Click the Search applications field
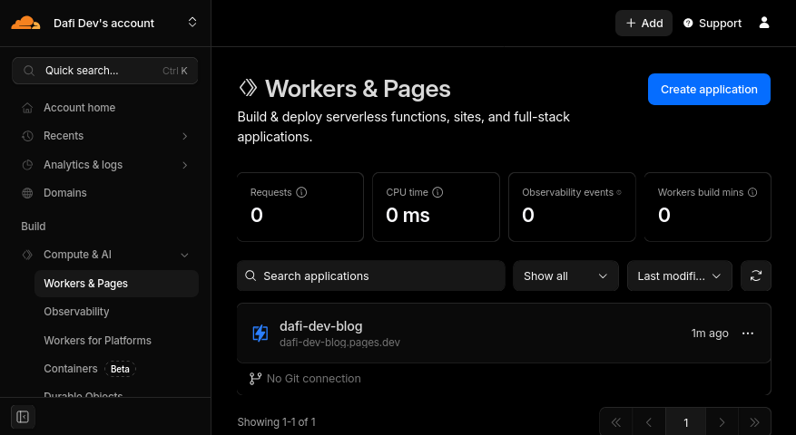Screen dimensions: 796x435 coord(370,275)
